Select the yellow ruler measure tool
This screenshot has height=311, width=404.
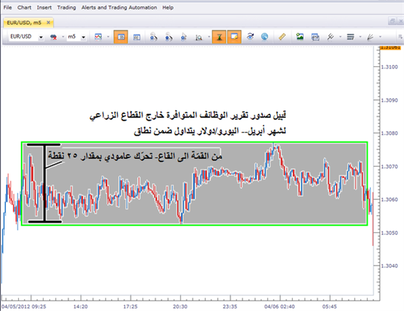point(282,36)
